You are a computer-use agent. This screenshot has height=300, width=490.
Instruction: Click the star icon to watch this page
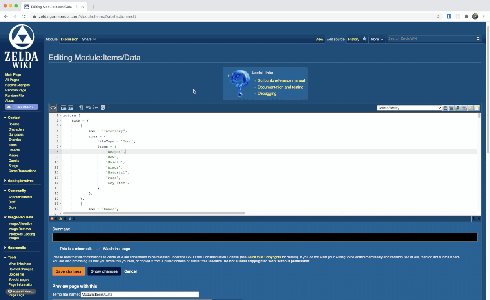(364, 39)
